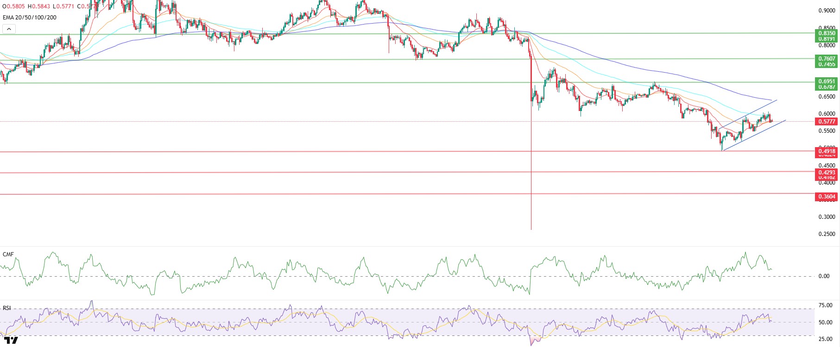Viewport: 840px width, 347px height.
Task: Select the CMF indicator label
Action: point(8,254)
